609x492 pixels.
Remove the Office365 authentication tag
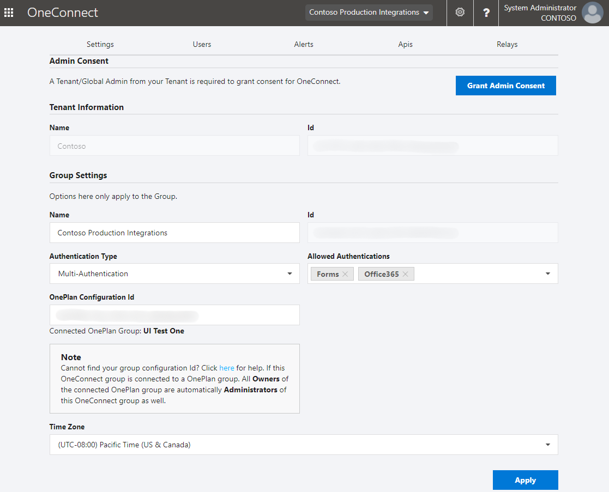tap(406, 274)
